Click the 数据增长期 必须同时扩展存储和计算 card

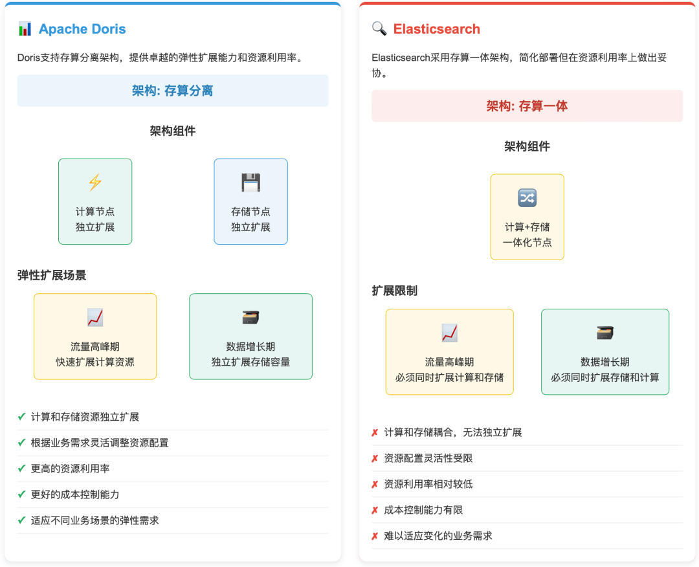[x=605, y=352]
